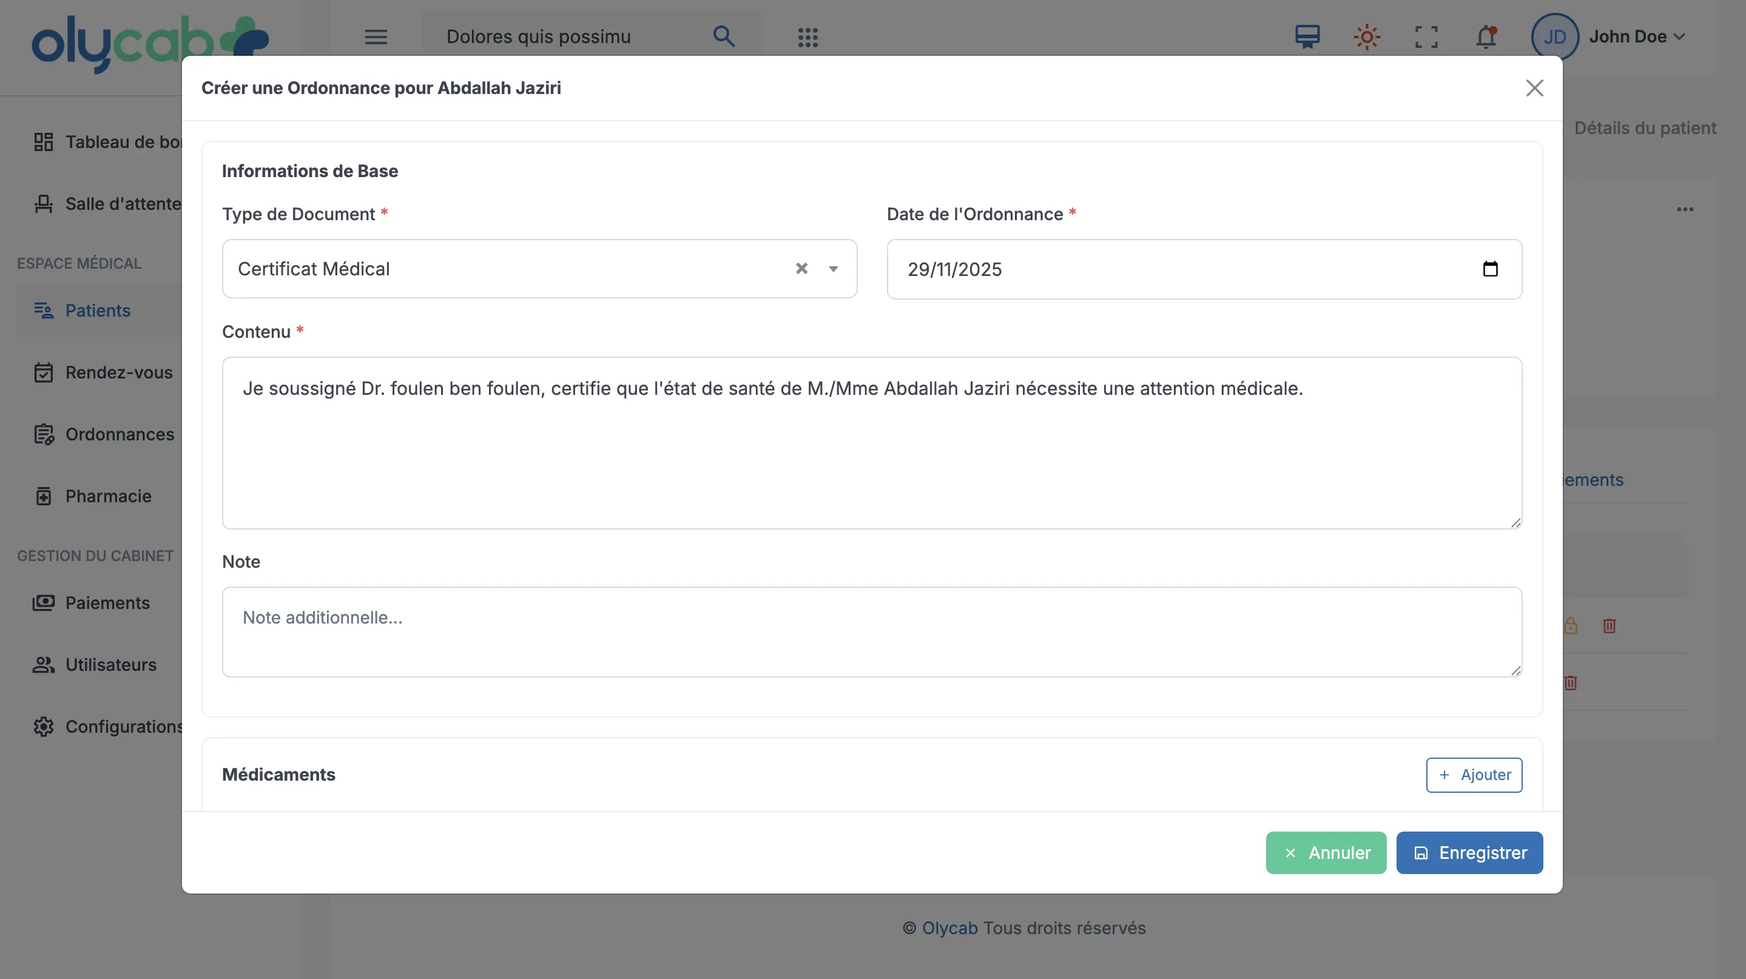Click the red trash delete icon
1746x979 pixels.
1609,626
